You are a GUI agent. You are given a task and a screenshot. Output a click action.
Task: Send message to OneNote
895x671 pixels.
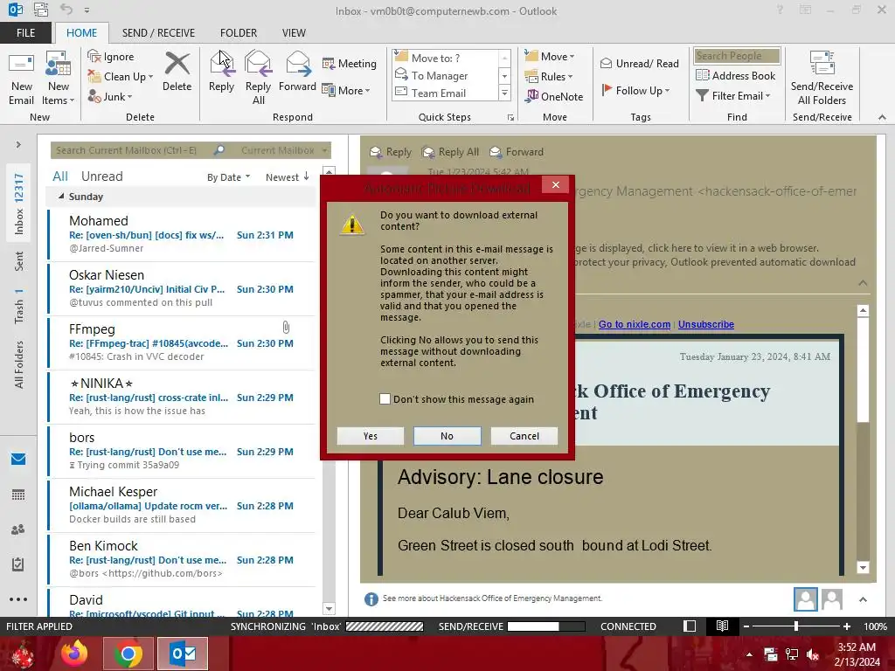tap(554, 96)
